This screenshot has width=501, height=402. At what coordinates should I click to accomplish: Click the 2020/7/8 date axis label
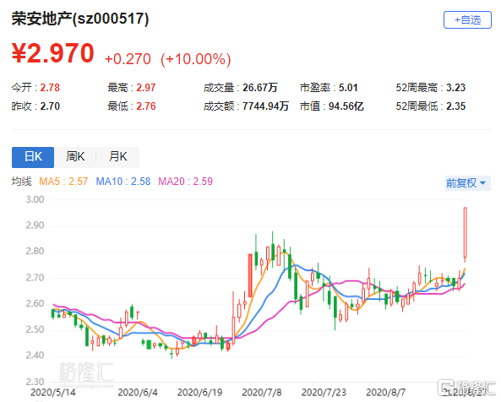pos(262,392)
